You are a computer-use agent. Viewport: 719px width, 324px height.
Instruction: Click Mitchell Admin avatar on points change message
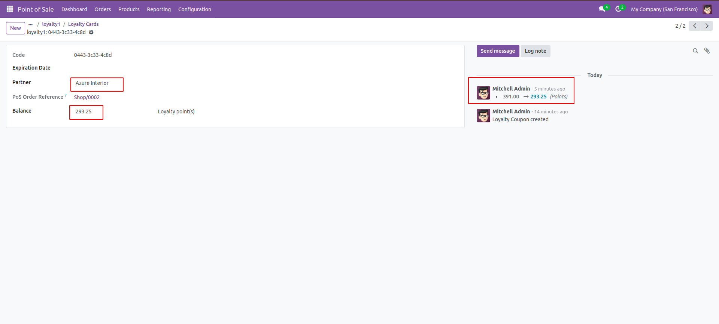coord(483,93)
